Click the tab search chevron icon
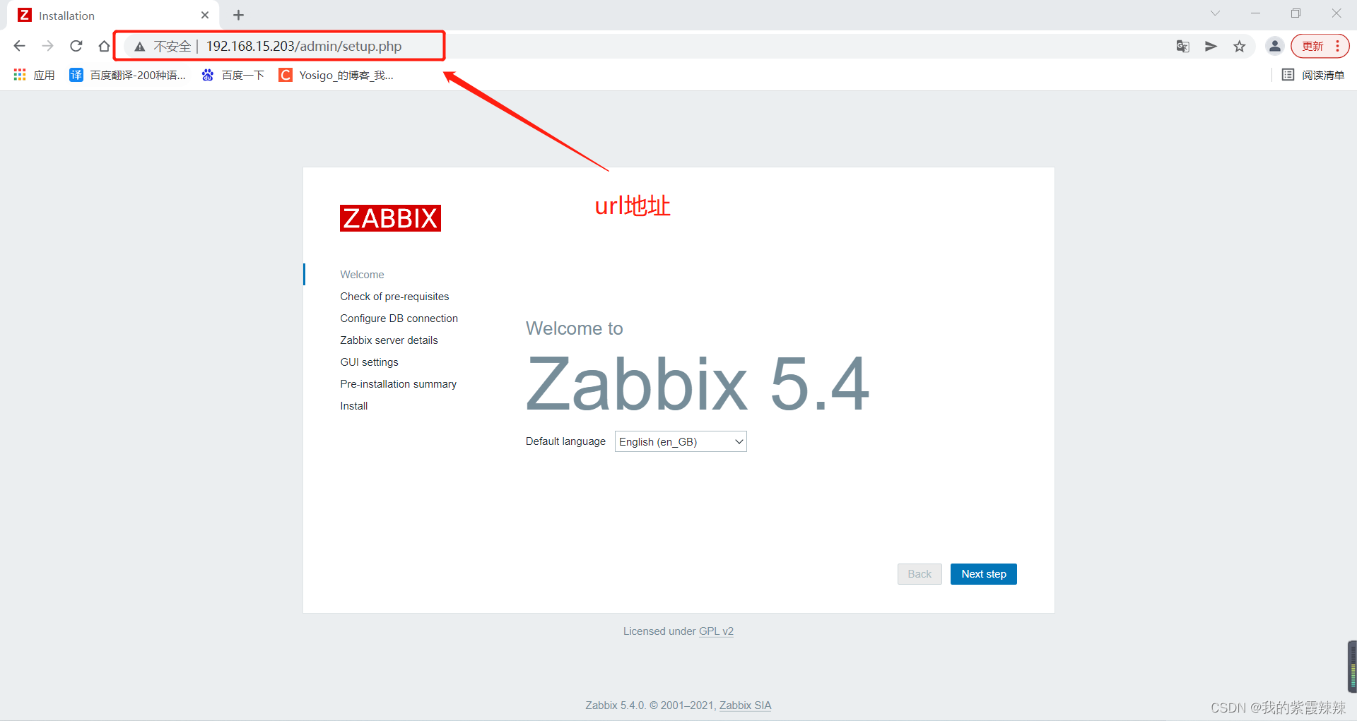Image resolution: width=1357 pixels, height=721 pixels. coord(1215,13)
